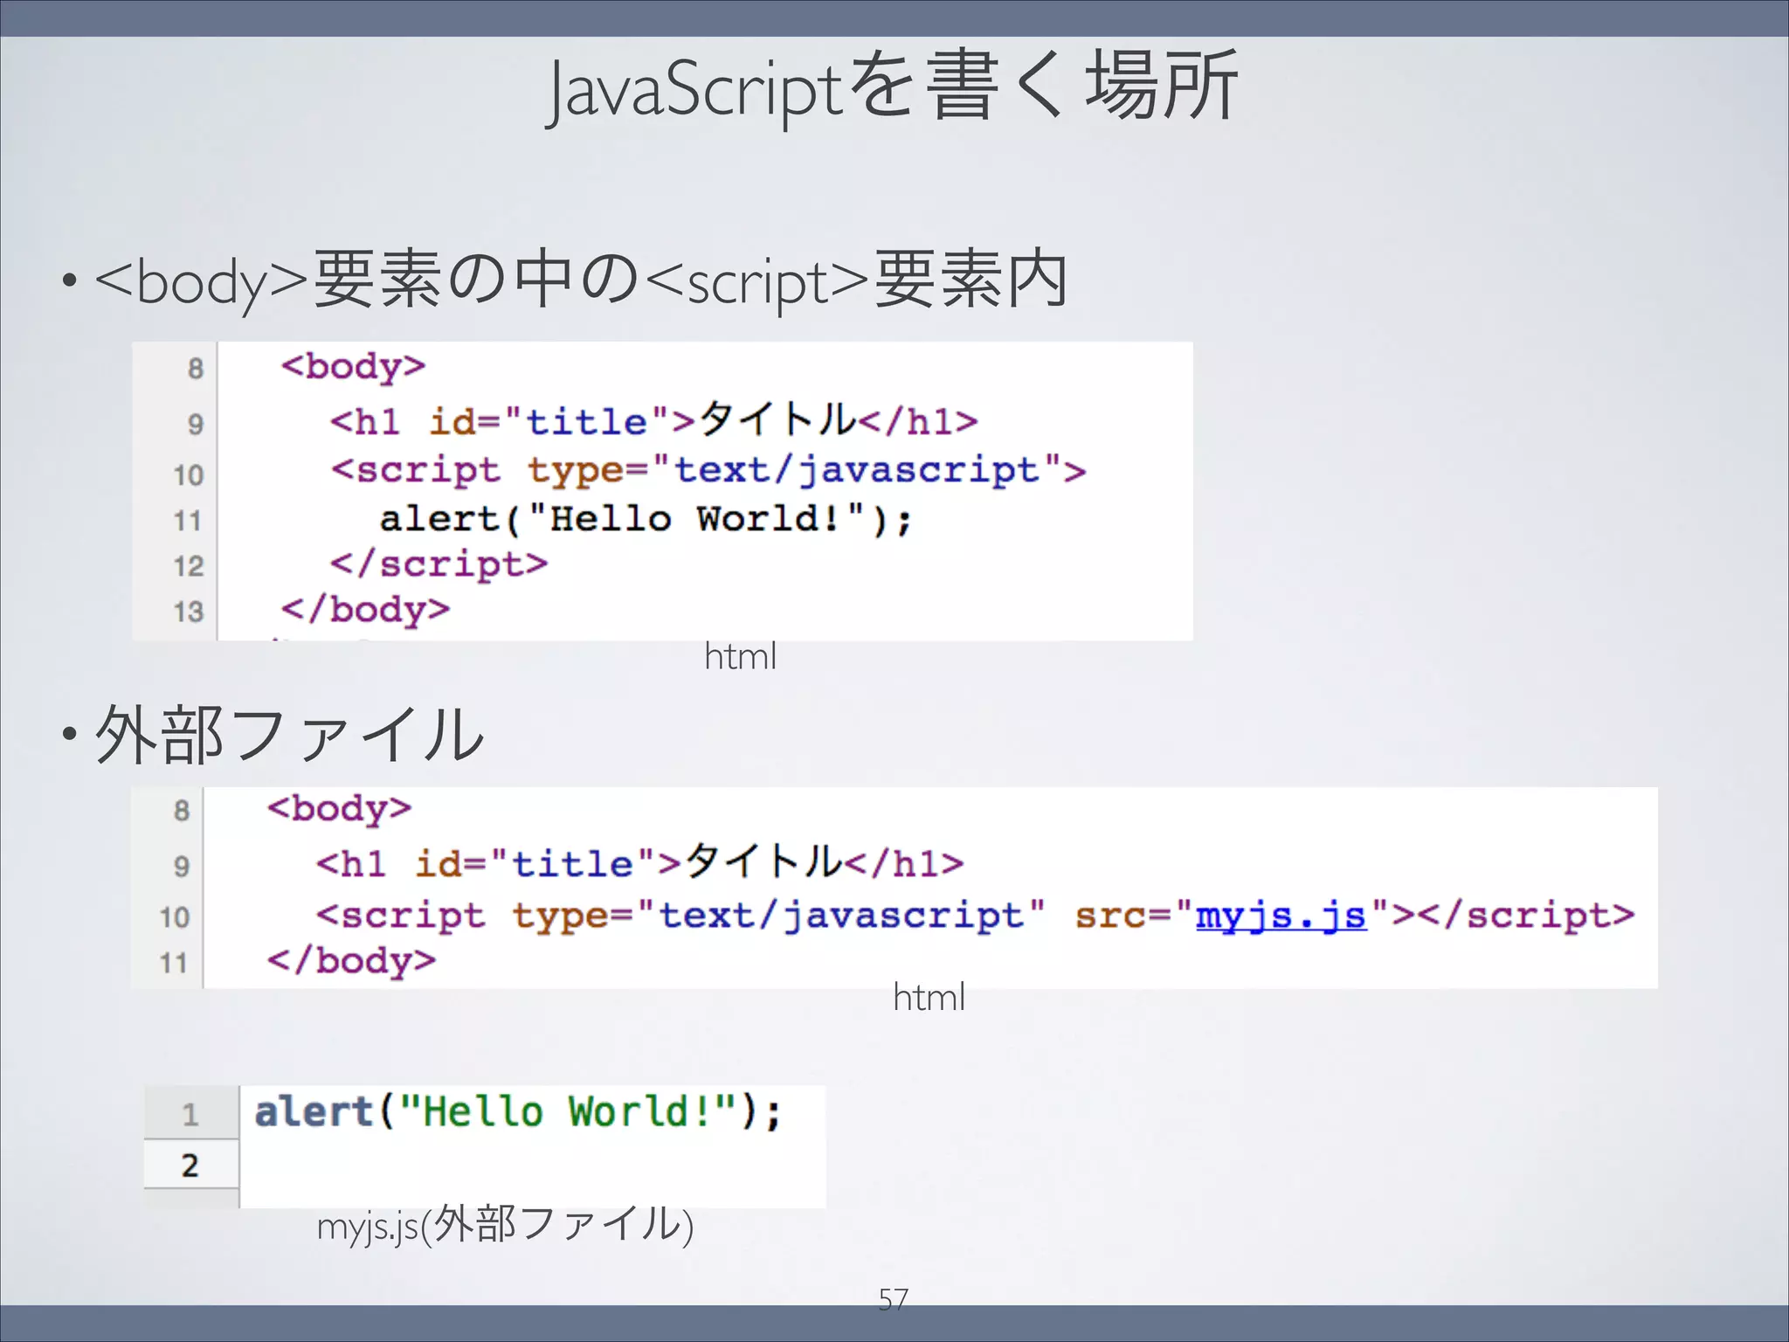Click the slide title 'JavaScriptを書く場所'
The image size is (1789, 1342).
(x=893, y=86)
